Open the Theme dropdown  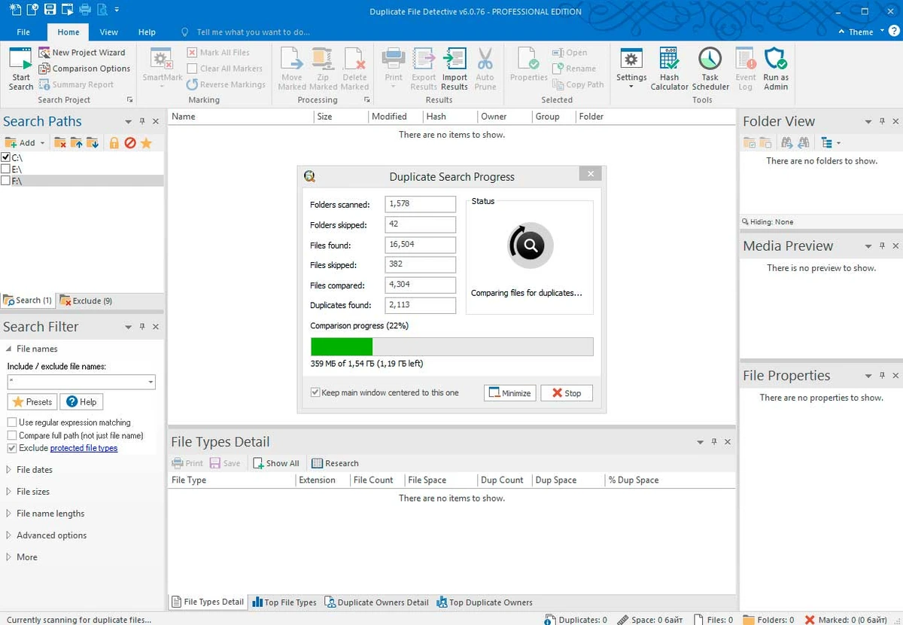(860, 32)
